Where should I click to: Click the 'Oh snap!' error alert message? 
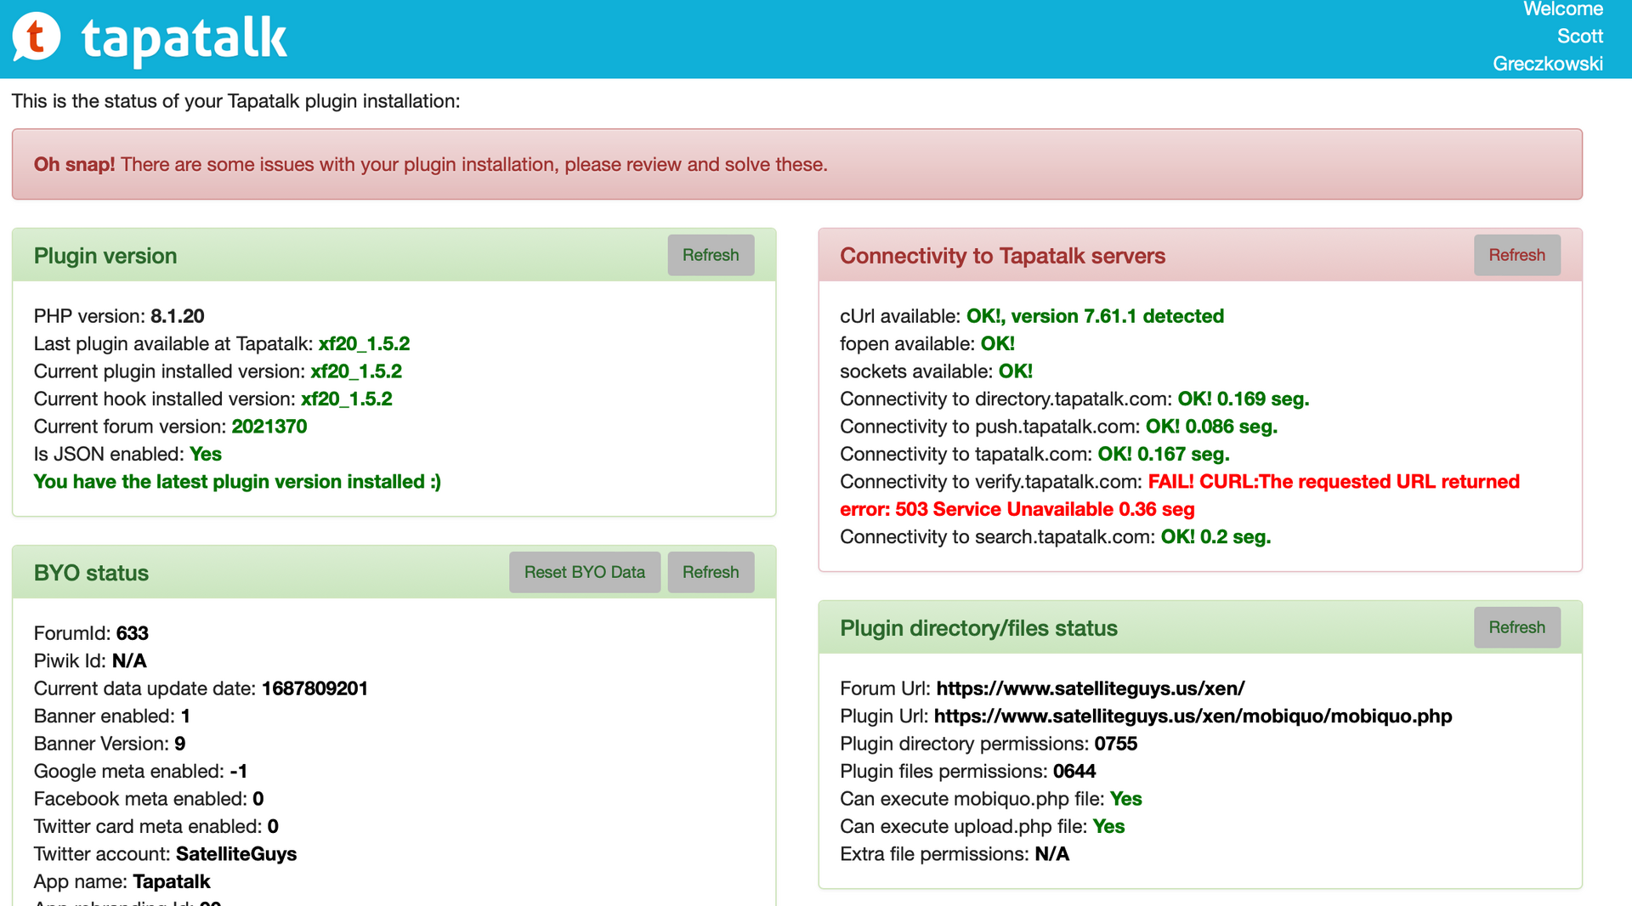coord(797,164)
